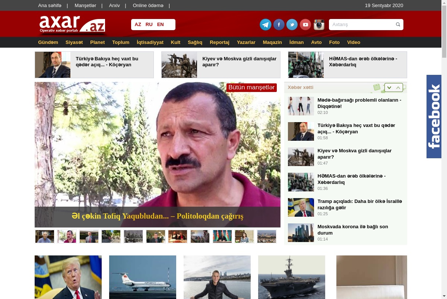Open the Aeroflot airplane article card

(x=143, y=277)
